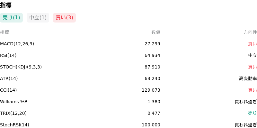Open the CCI(14) indicator row

click(128, 90)
